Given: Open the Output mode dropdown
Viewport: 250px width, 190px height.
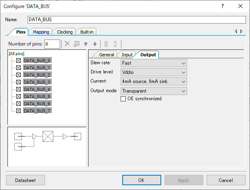Looking at the screenshot, I should [x=154, y=91].
